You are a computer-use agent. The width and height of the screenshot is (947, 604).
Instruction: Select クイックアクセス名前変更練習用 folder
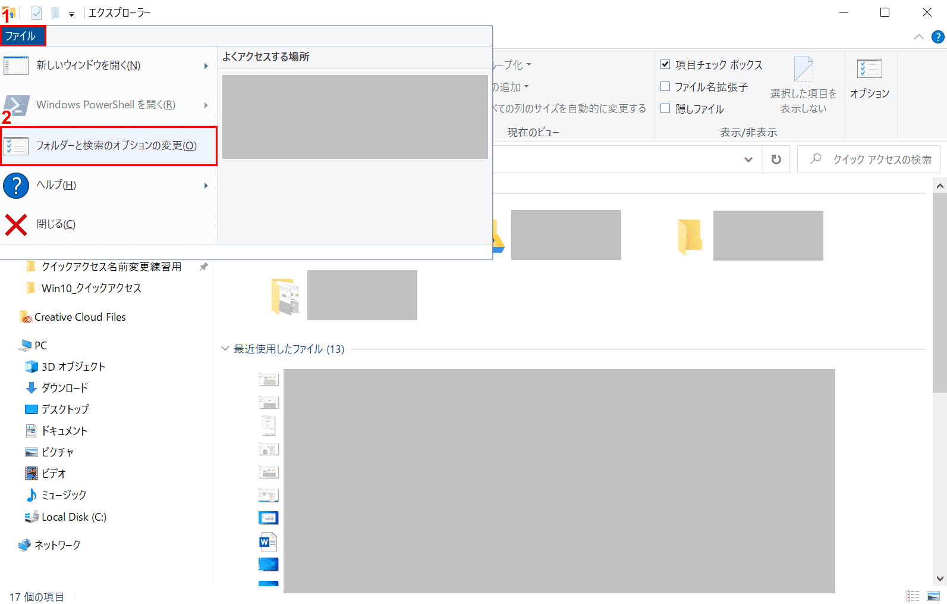[111, 267]
